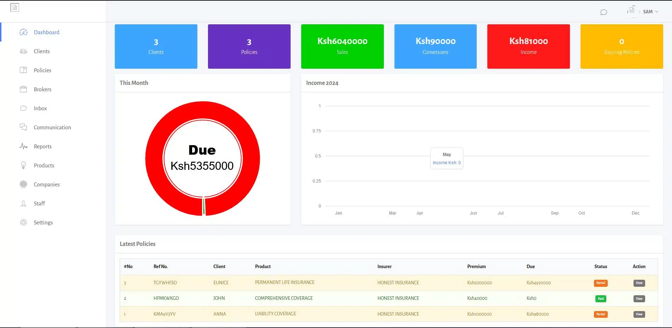This screenshot has width=672, height=328.
Task: Click reference number TGYWHFSO
Action: (165, 283)
